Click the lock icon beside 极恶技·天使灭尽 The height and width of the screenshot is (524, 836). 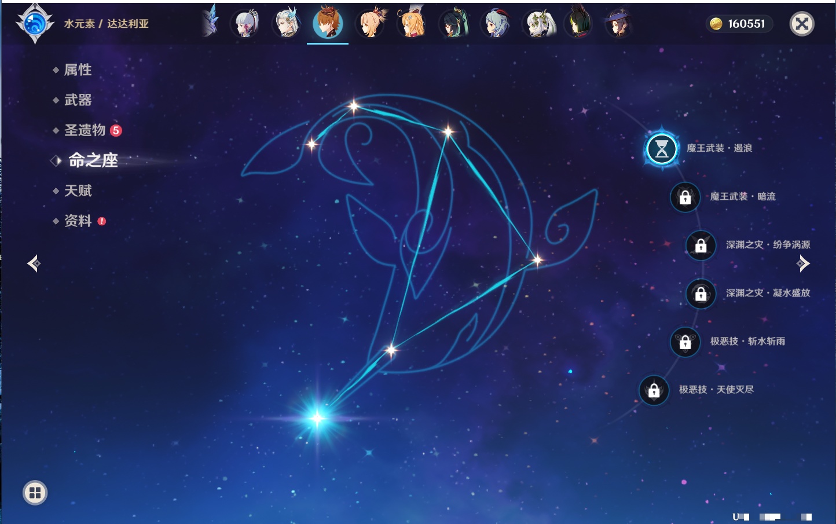654,390
